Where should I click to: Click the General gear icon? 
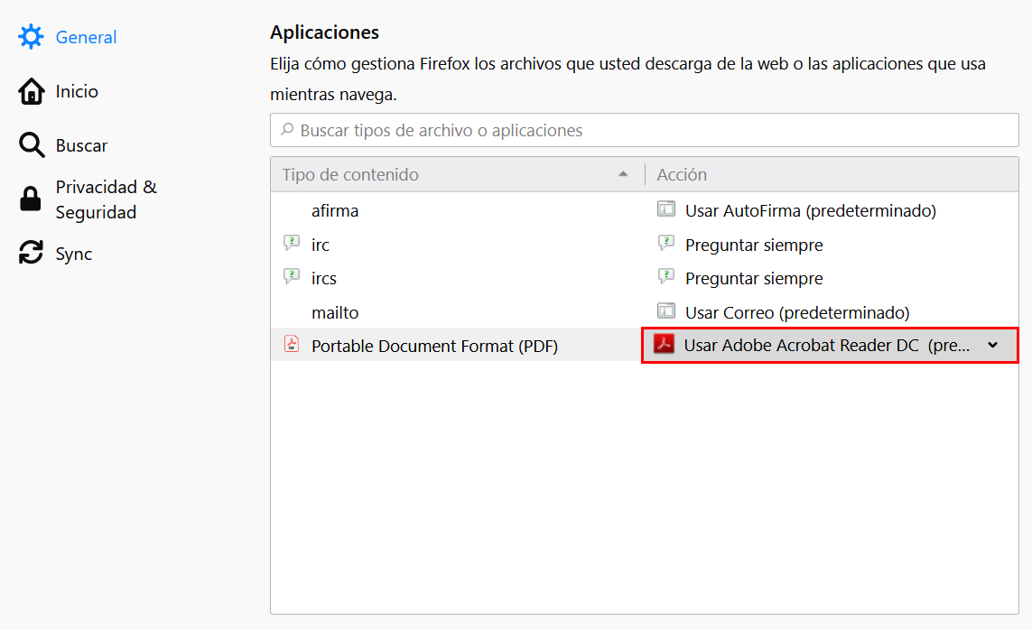pyautogui.click(x=31, y=37)
